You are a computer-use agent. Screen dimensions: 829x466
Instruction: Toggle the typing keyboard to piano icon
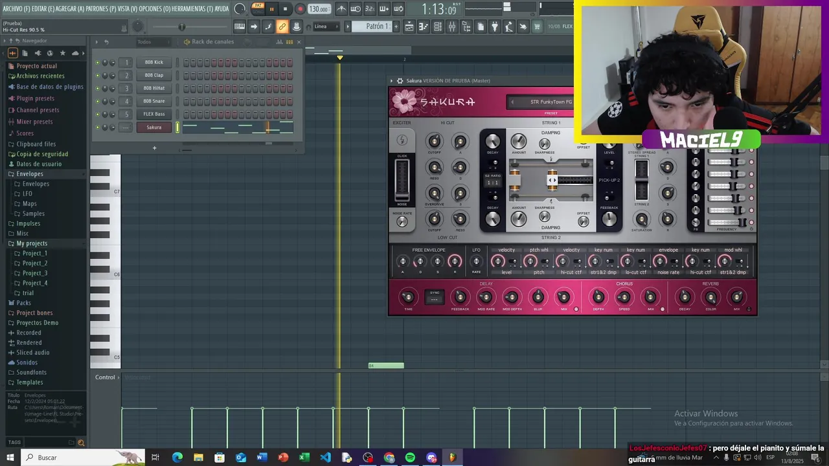240,27
